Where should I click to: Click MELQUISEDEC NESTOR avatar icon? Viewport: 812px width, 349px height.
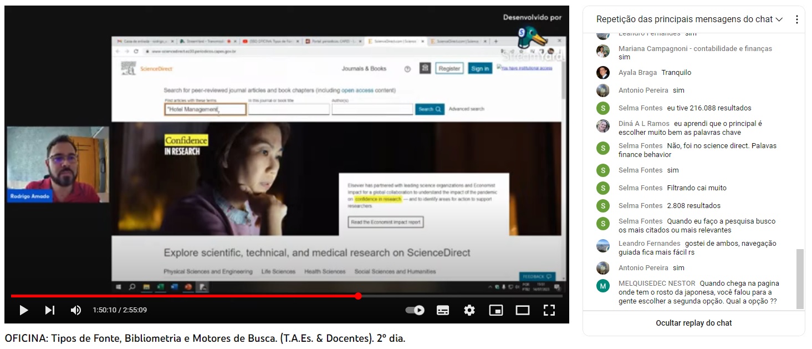tap(603, 286)
